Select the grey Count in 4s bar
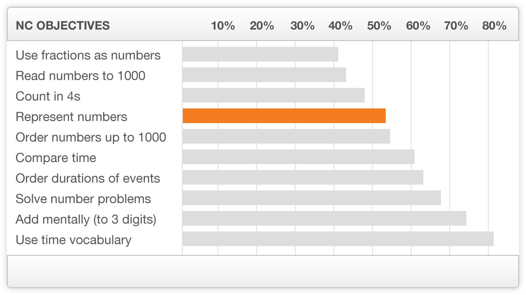526x295 pixels. pyautogui.click(x=274, y=95)
